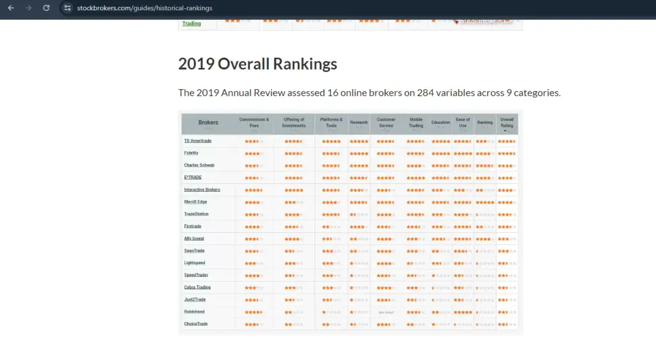Select the Lightspeed row name
The height and width of the screenshot is (343, 656).
pyautogui.click(x=195, y=263)
